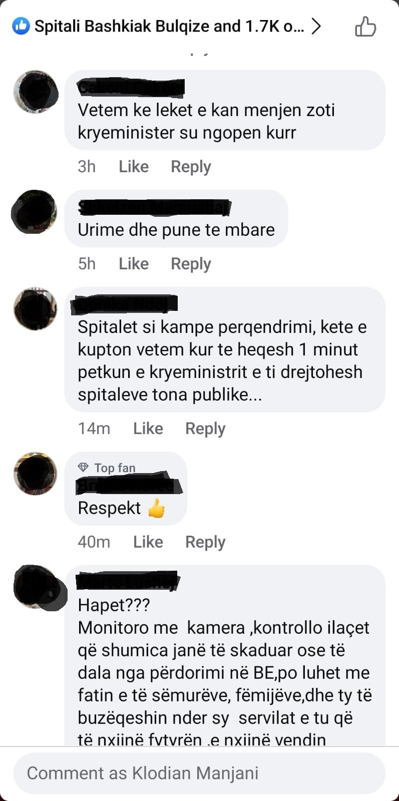Image resolution: width=399 pixels, height=801 pixels.
Task: Open avatar next to "Urime dhe pune" comment
Action: [x=35, y=212]
